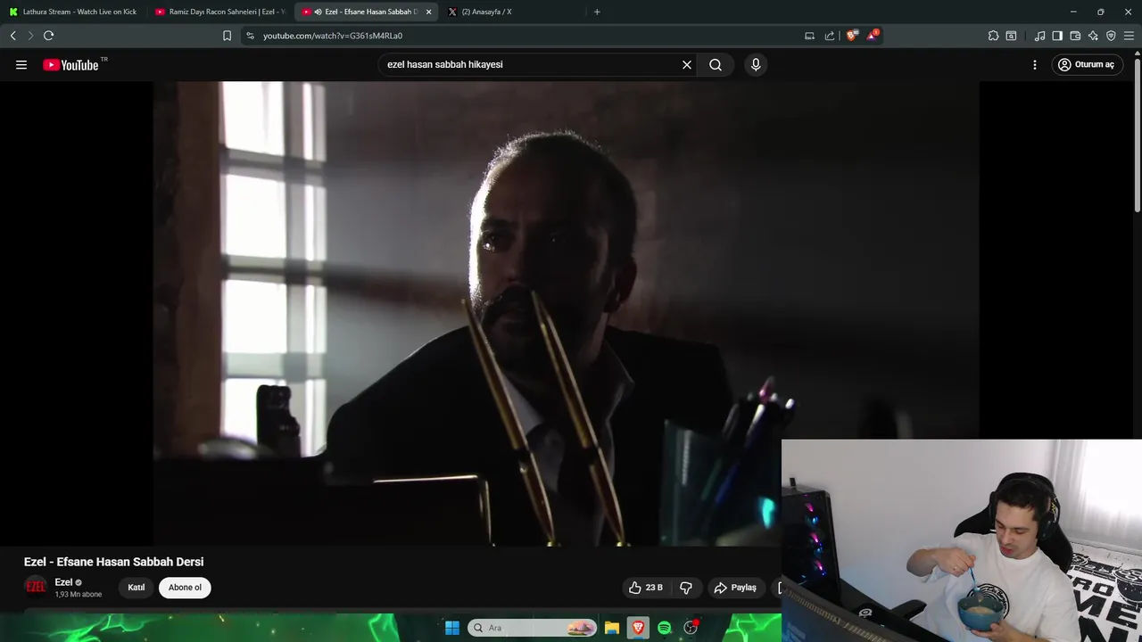The width and height of the screenshot is (1142, 642).
Task: Open a new browser tab
Action: coord(597,12)
